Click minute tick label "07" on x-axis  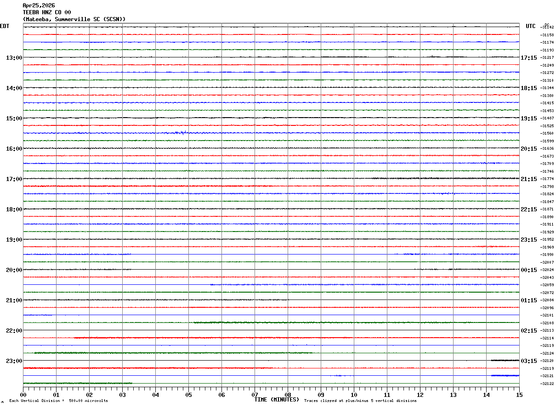tap(255, 395)
